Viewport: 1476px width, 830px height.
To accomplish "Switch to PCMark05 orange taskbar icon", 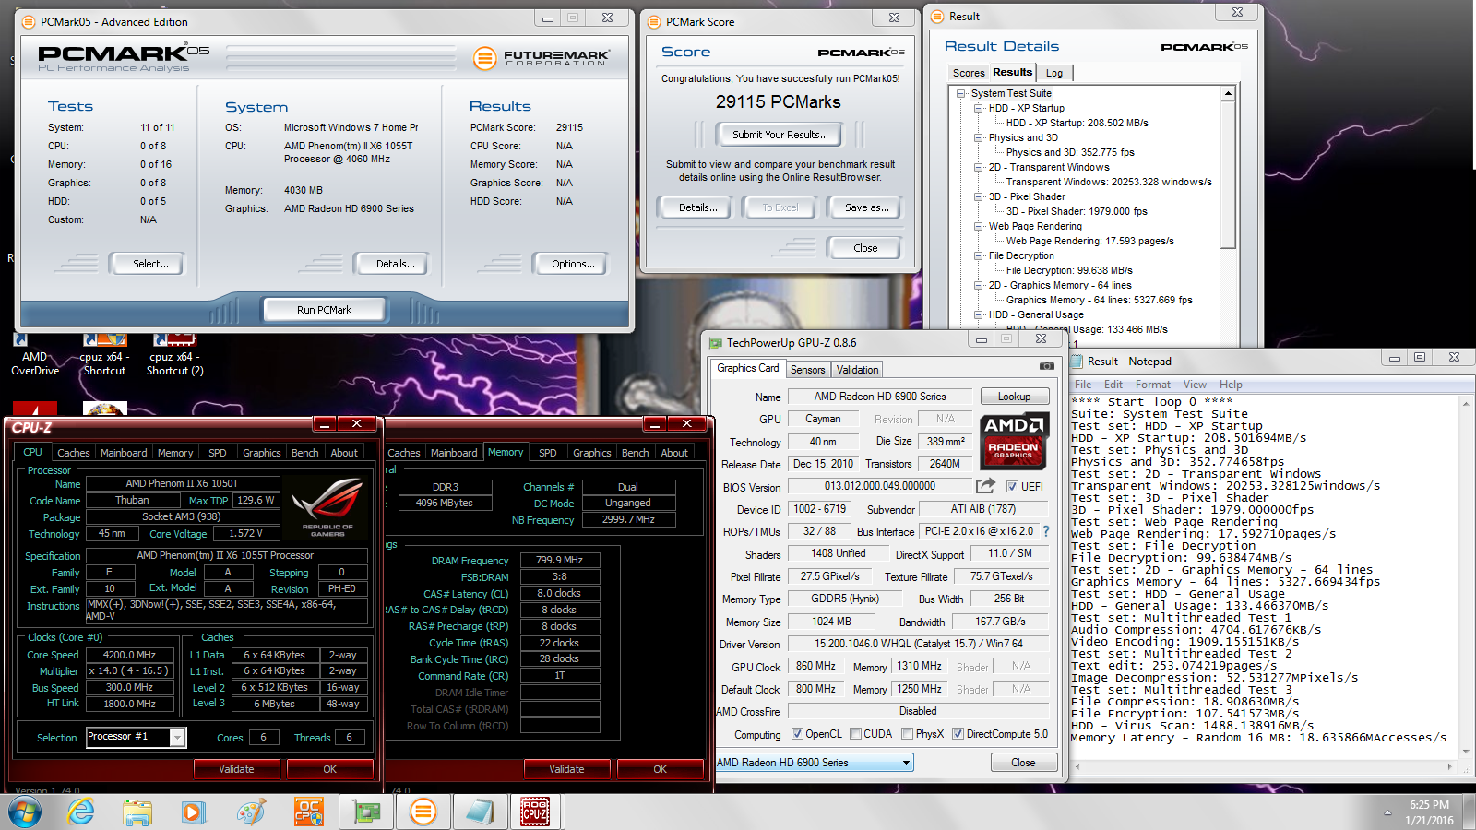I will [x=423, y=812].
